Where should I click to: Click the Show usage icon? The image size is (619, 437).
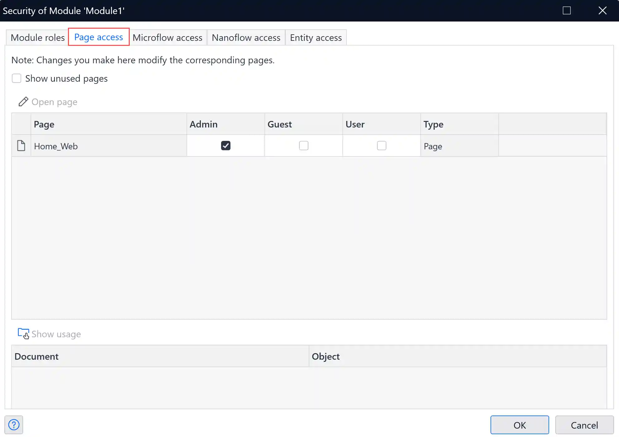pos(23,334)
